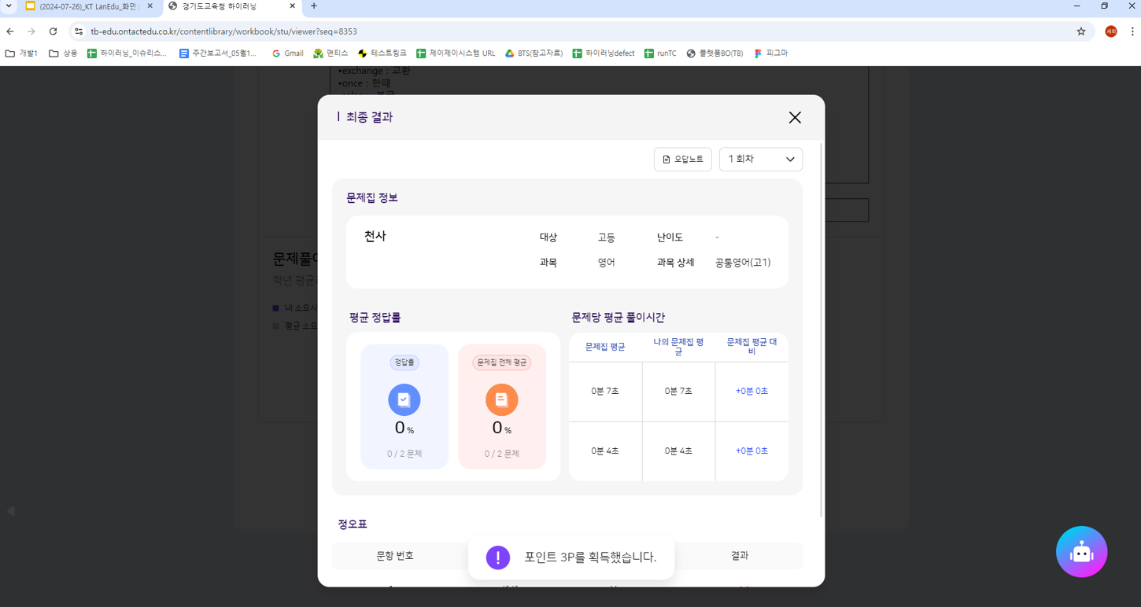Click the blue 정답률 checkmark icon

[x=404, y=399]
